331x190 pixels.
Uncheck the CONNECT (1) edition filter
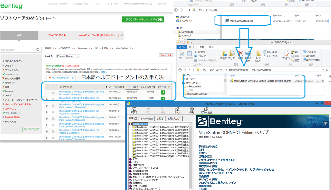point(4,74)
